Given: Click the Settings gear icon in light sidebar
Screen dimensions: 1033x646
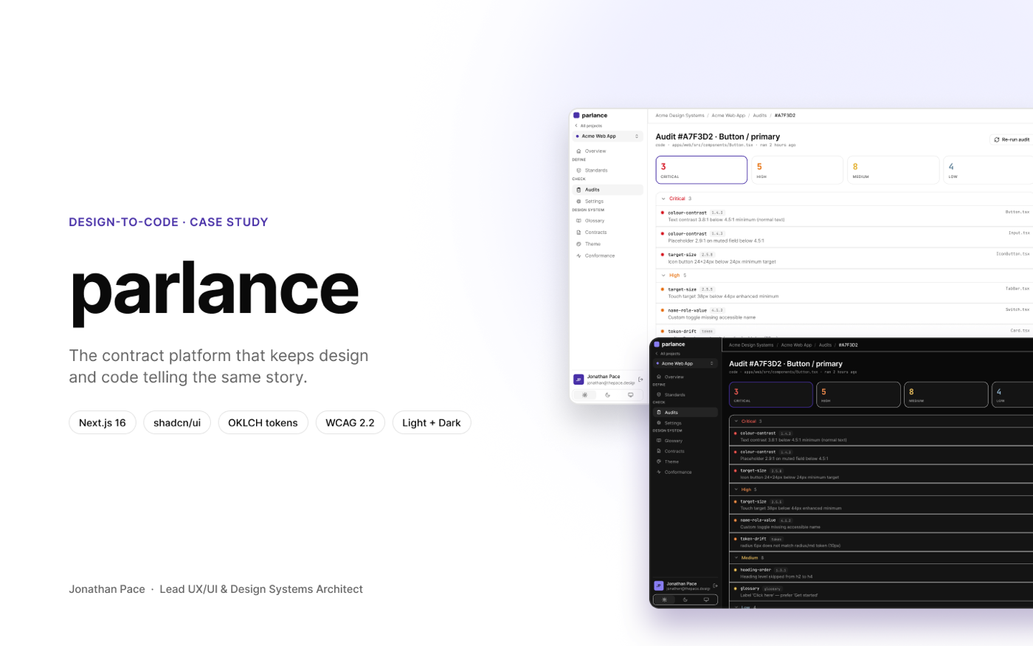Looking at the screenshot, I should [578, 202].
